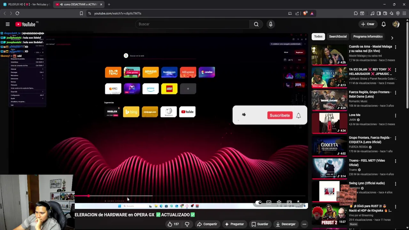Screen dimensions: 409x230
Task: Toggle subtitles in the player
Action: 269,203
